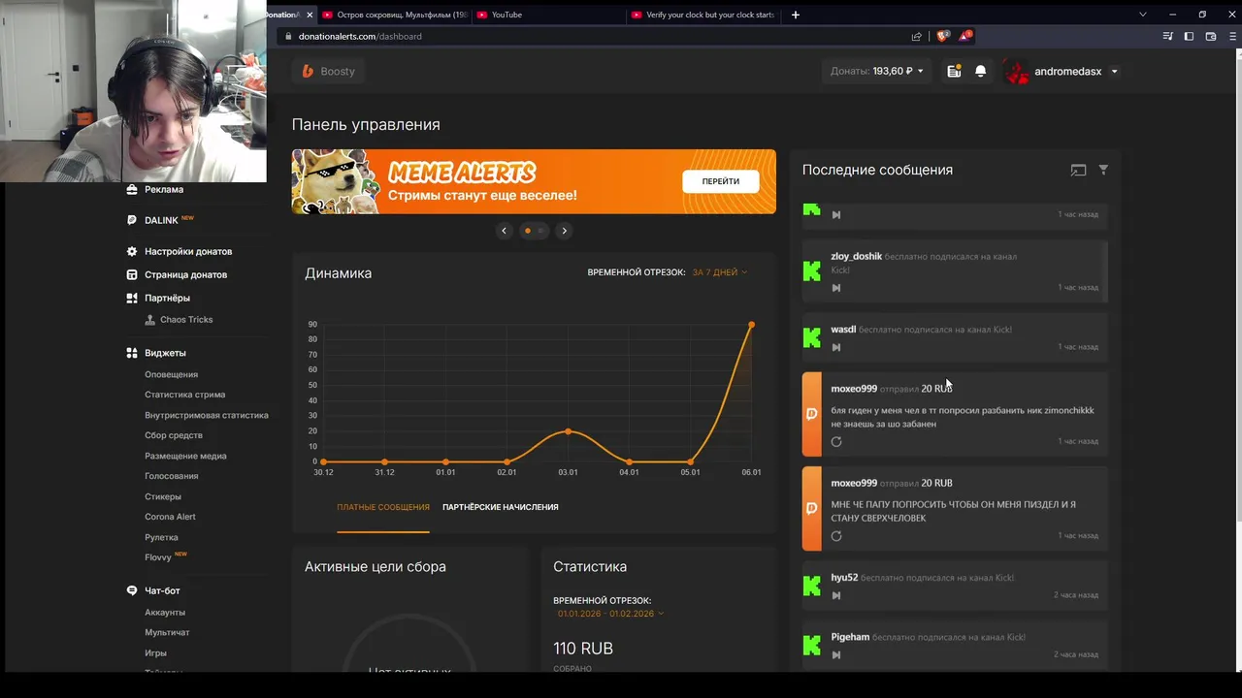Open Мультичат under Чат-бот
This screenshot has height=698, width=1242.
pyautogui.click(x=167, y=632)
